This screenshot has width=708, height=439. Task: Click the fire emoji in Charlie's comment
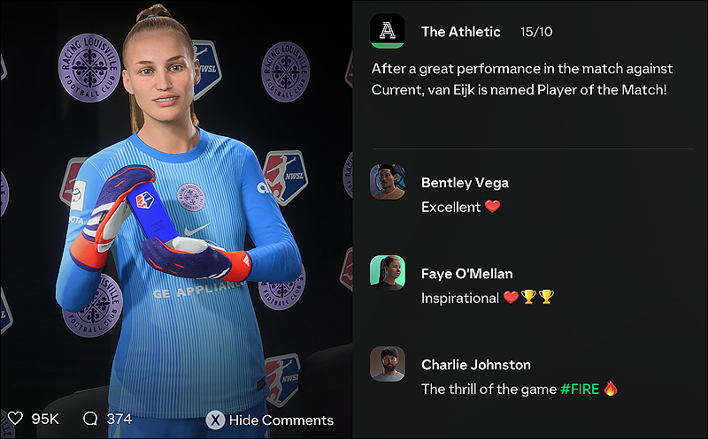(611, 388)
